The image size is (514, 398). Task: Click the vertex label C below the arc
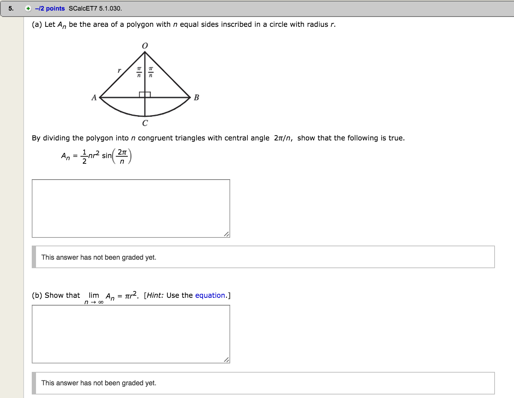tap(145, 123)
